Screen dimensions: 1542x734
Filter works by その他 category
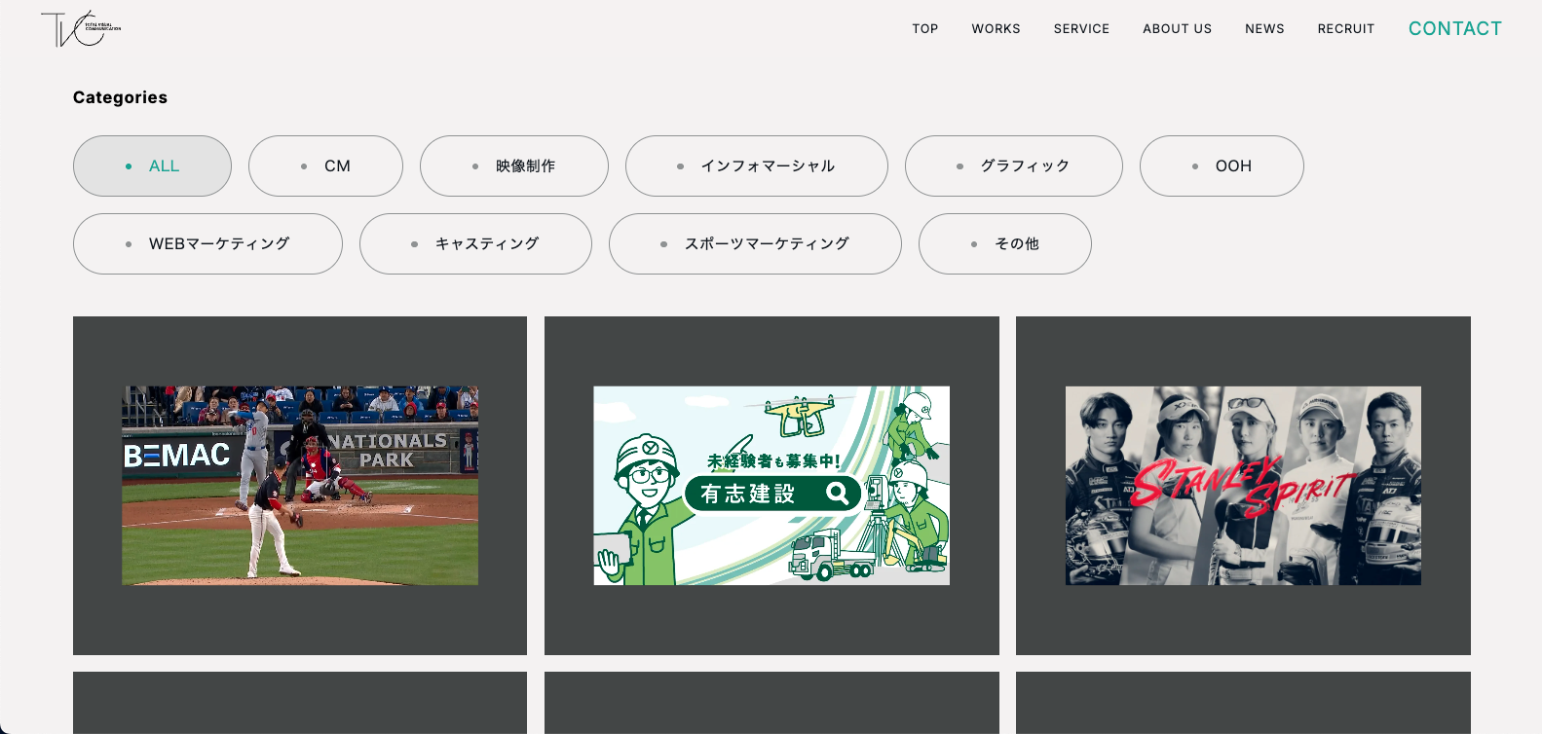[x=1004, y=244]
